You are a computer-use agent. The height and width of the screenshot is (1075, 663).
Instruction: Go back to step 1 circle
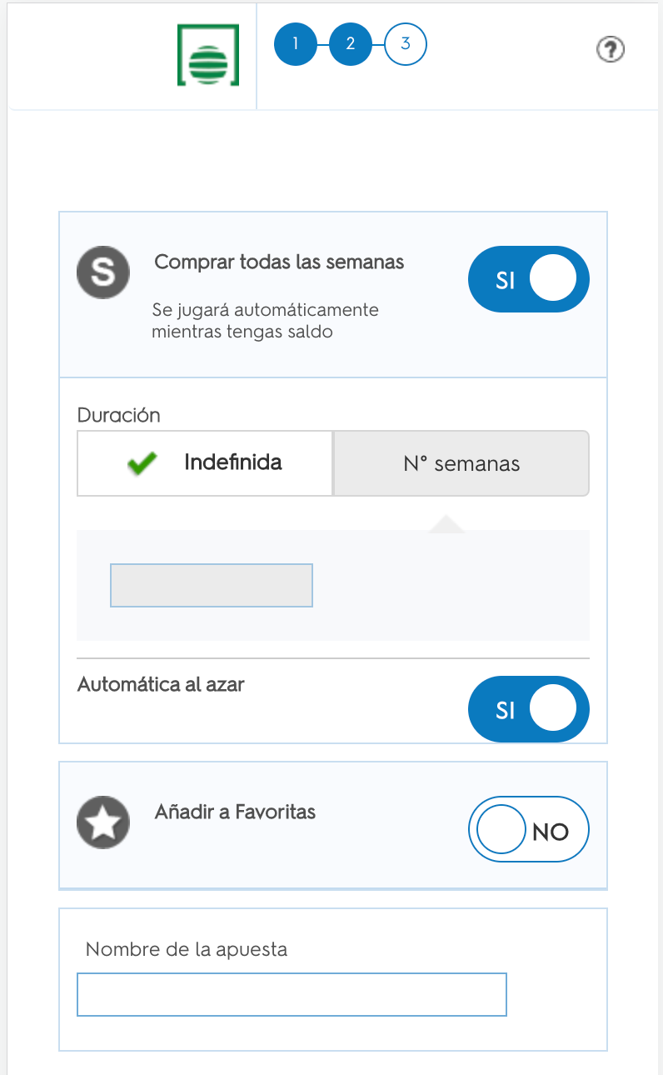click(296, 44)
